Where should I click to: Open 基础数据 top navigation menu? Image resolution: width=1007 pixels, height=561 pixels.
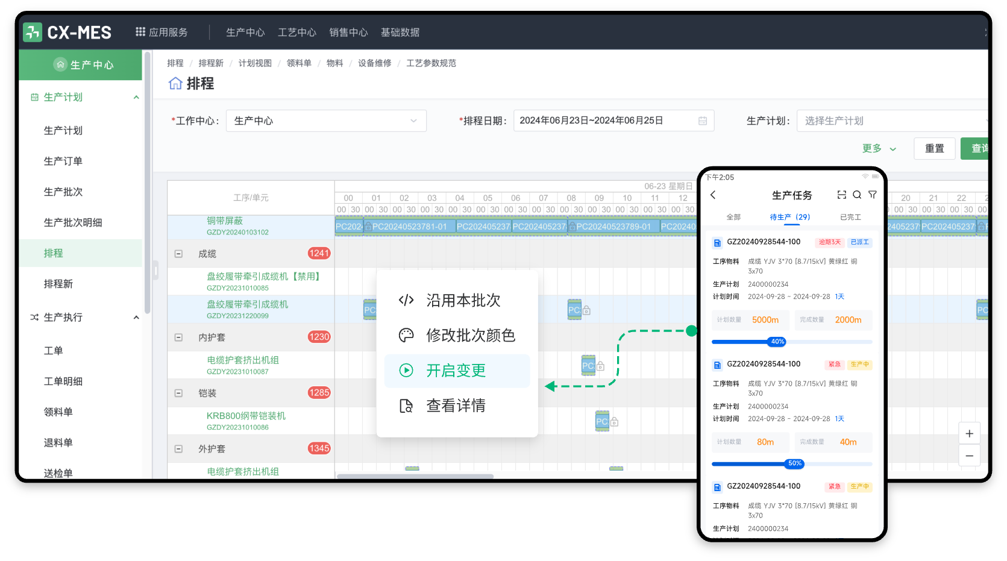coord(400,32)
